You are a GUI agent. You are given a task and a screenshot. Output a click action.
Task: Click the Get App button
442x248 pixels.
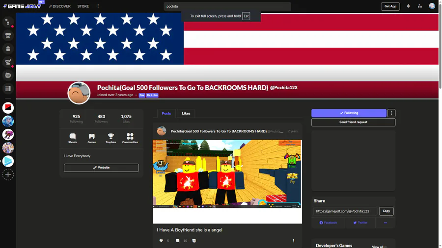[390, 6]
